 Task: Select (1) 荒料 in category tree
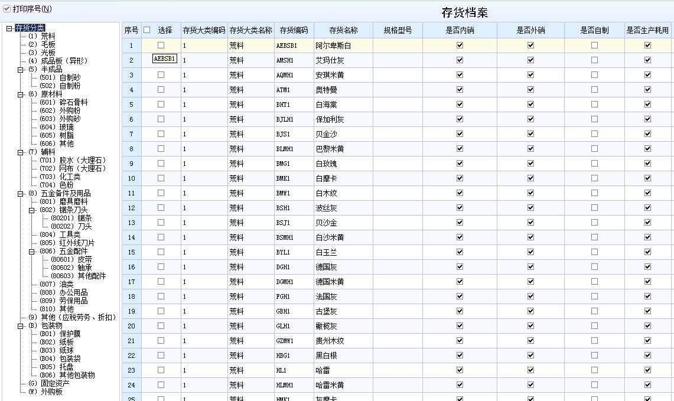41,36
